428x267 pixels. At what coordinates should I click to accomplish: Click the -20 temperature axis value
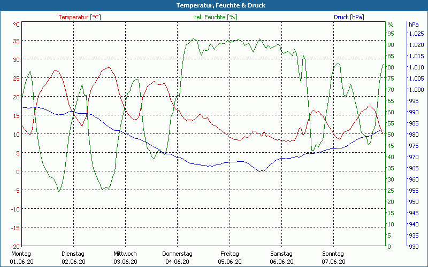point(15,246)
